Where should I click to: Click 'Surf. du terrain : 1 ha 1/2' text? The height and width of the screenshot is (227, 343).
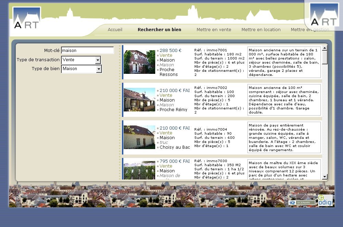pyautogui.click(x=219, y=169)
